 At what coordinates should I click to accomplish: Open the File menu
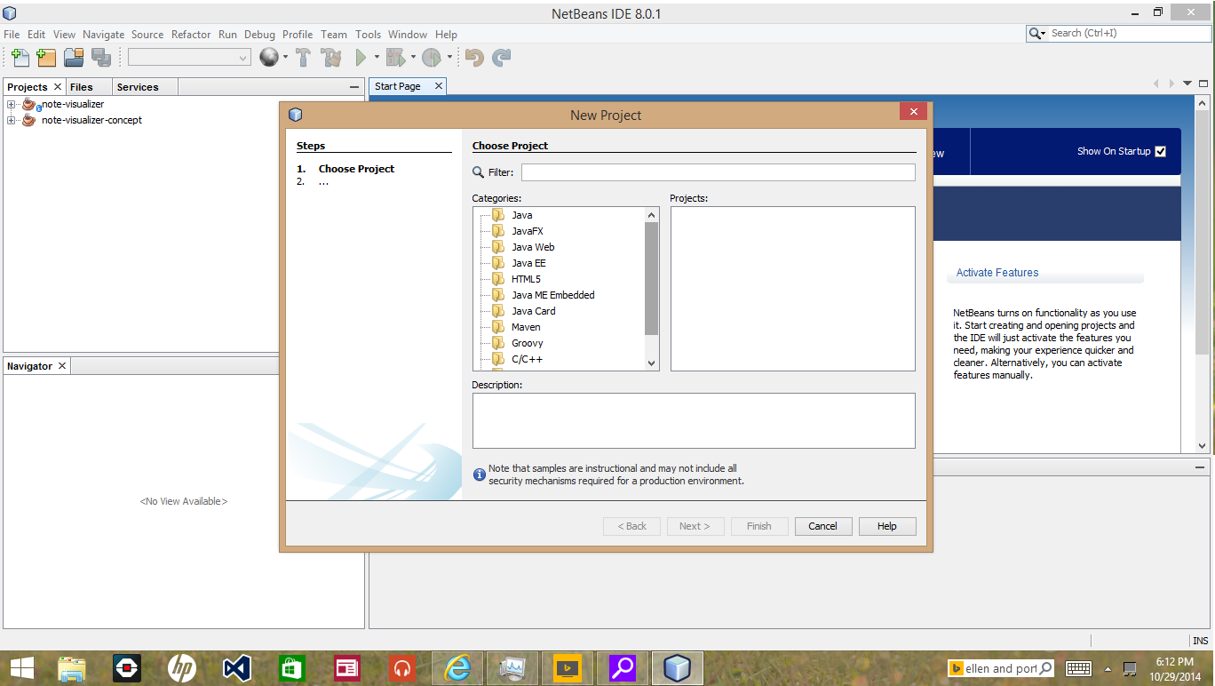click(x=12, y=35)
